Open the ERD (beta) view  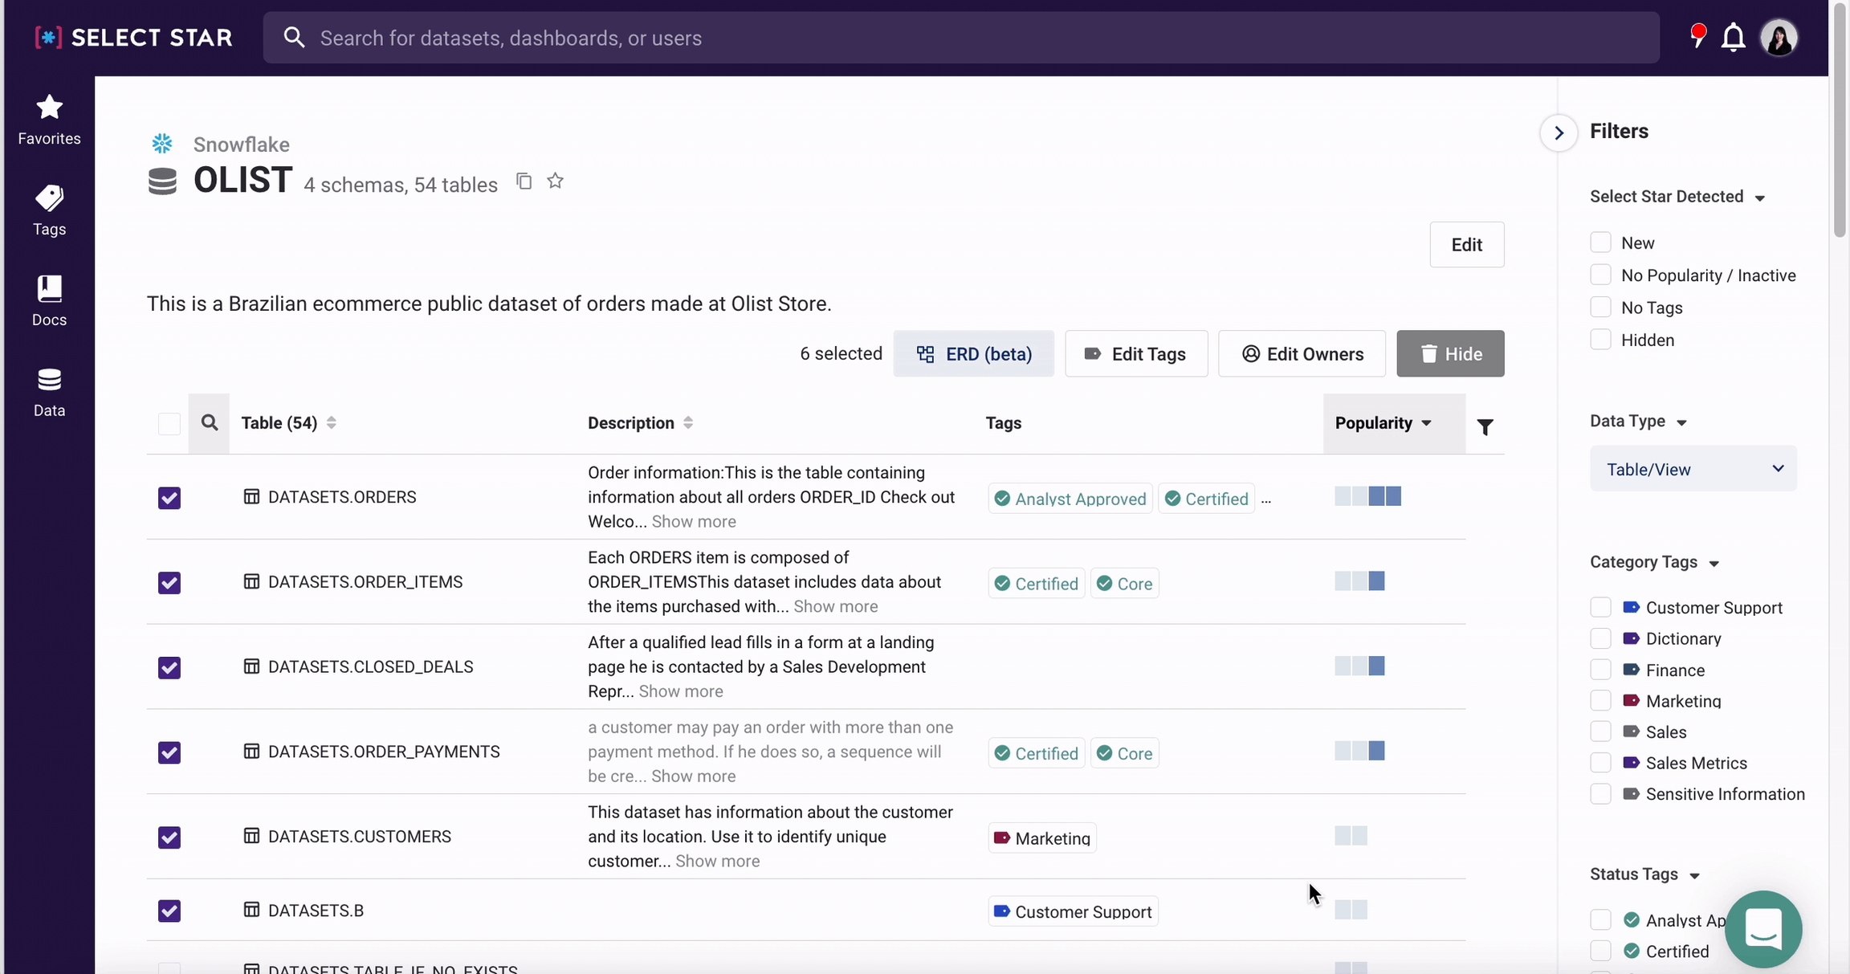(973, 354)
